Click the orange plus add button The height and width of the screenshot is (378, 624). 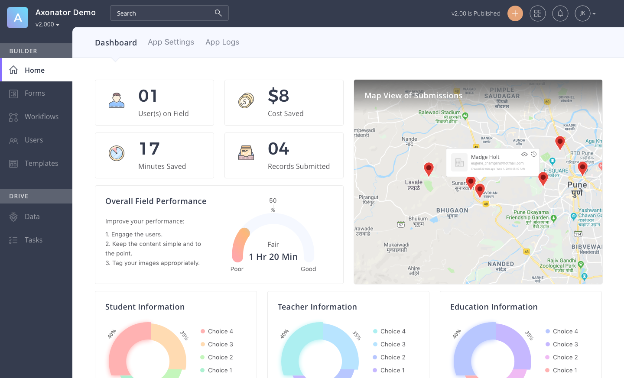(515, 13)
